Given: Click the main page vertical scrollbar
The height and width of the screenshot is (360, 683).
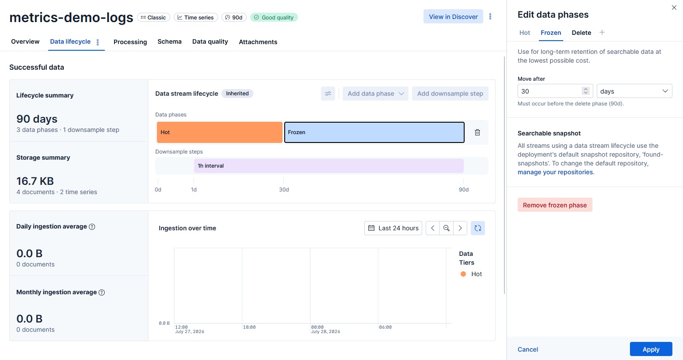Looking at the screenshot, I should (x=504, y=175).
